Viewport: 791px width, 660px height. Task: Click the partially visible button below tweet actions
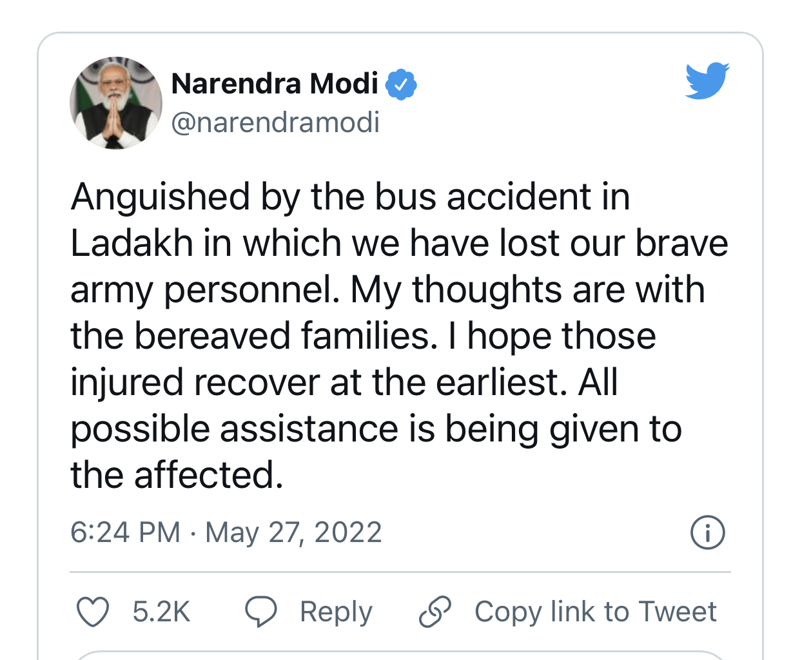(400, 655)
